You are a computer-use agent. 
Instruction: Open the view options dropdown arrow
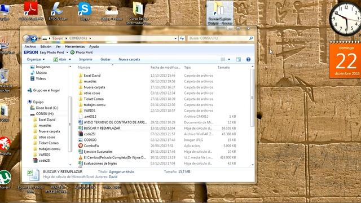click(229, 59)
